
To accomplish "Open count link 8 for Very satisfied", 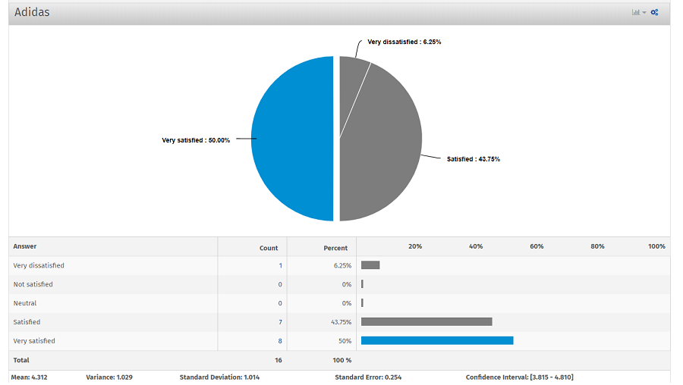I will [280, 341].
